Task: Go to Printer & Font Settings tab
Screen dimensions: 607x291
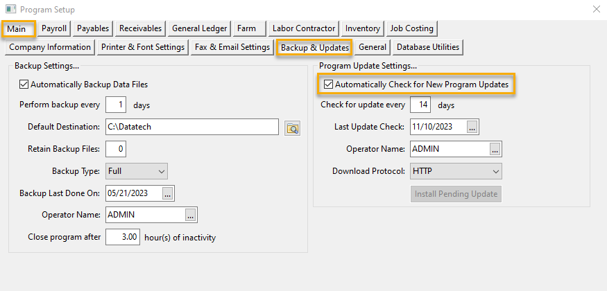Action: point(142,47)
